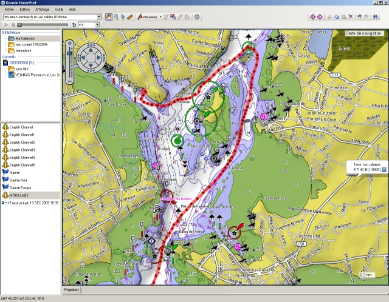389x302 pixels.
Task: Click the coordinates readout in status bar
Action: [23, 299]
